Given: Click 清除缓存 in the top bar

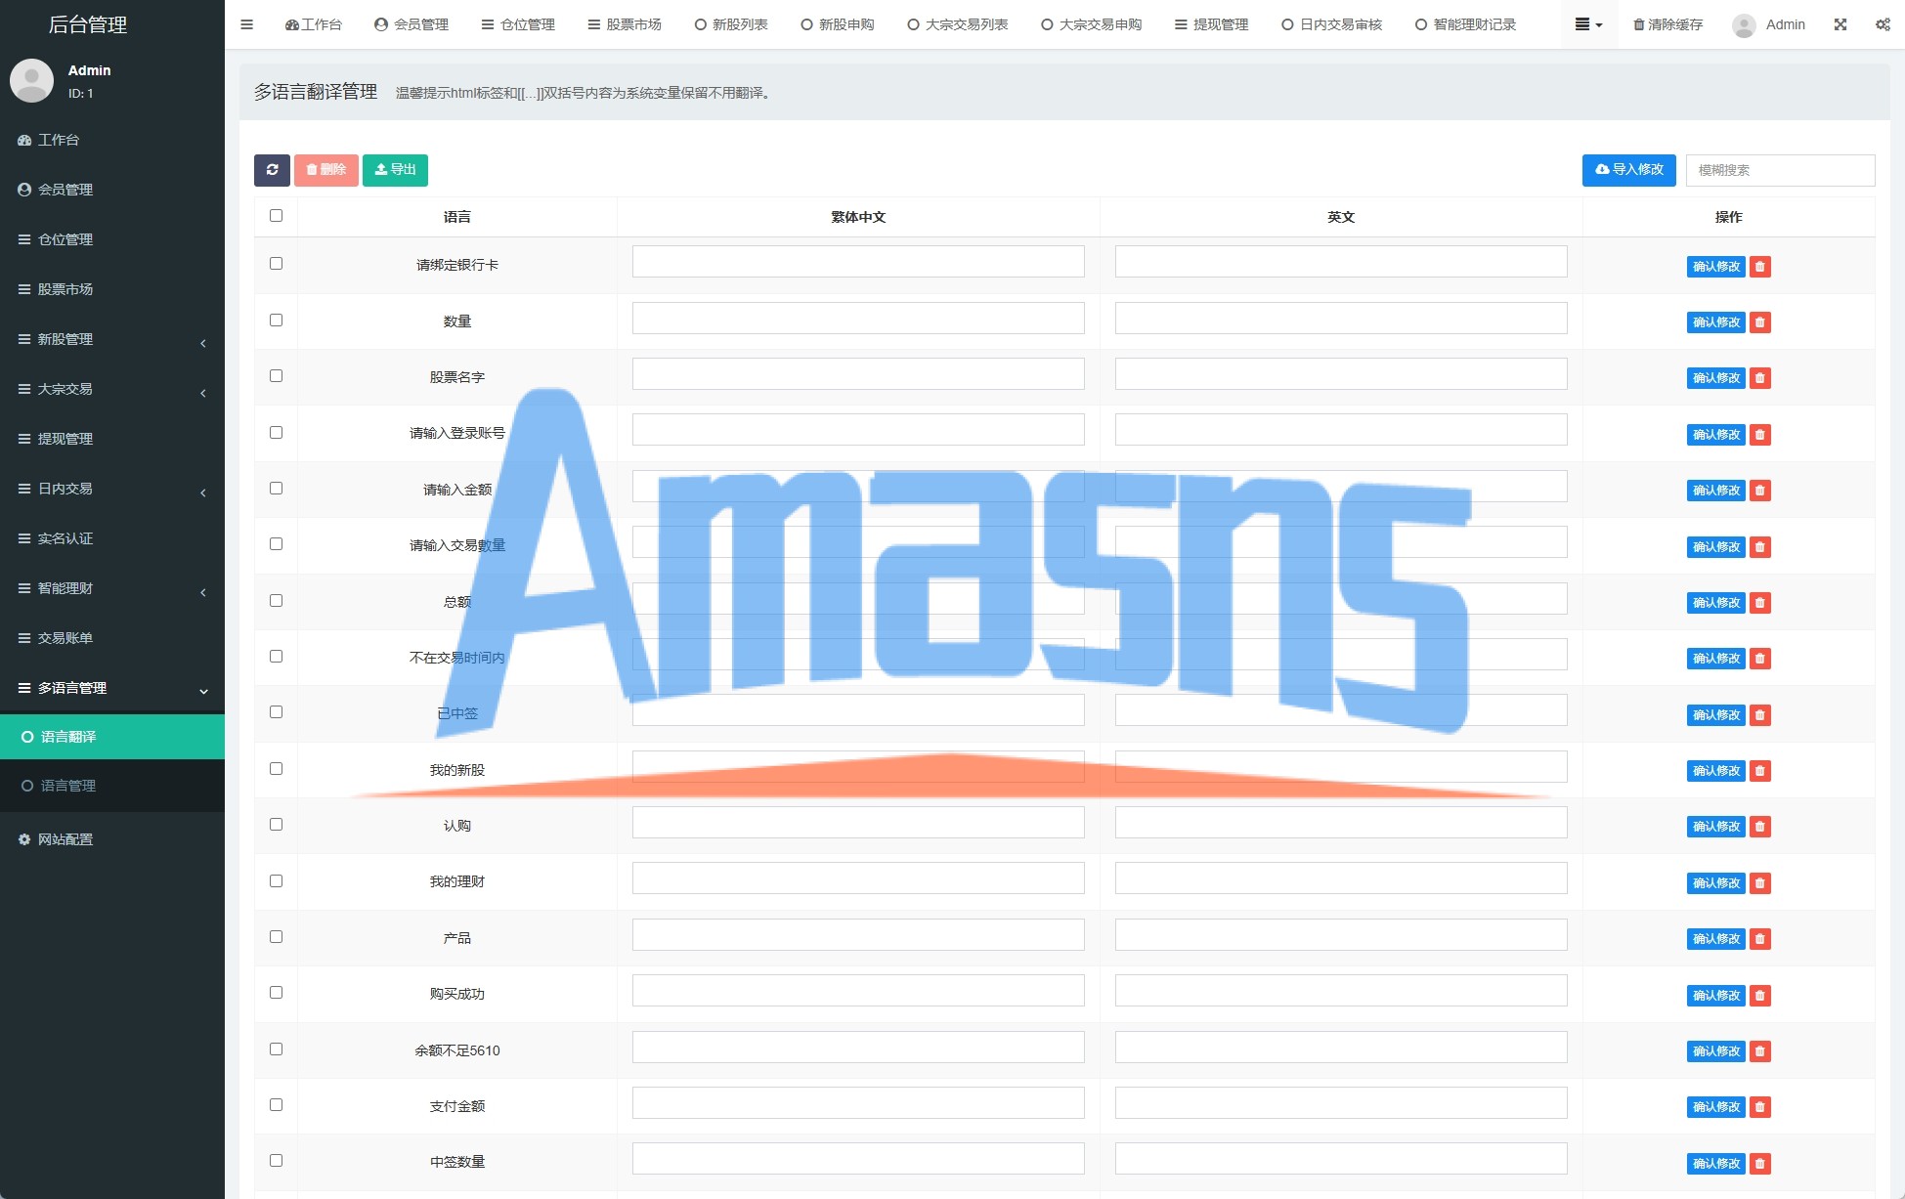Looking at the screenshot, I should coord(1668,24).
